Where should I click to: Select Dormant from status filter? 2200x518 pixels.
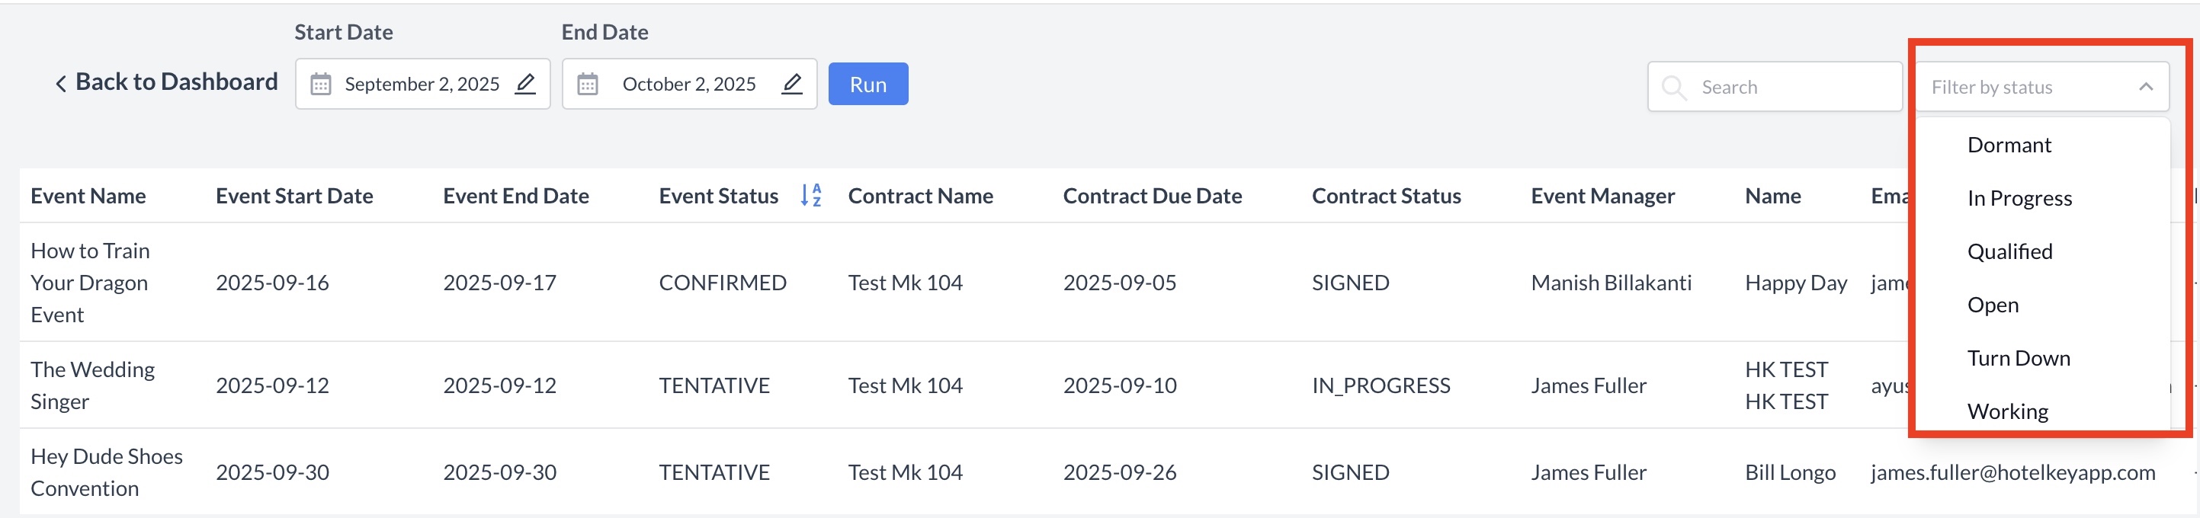coord(2009,145)
